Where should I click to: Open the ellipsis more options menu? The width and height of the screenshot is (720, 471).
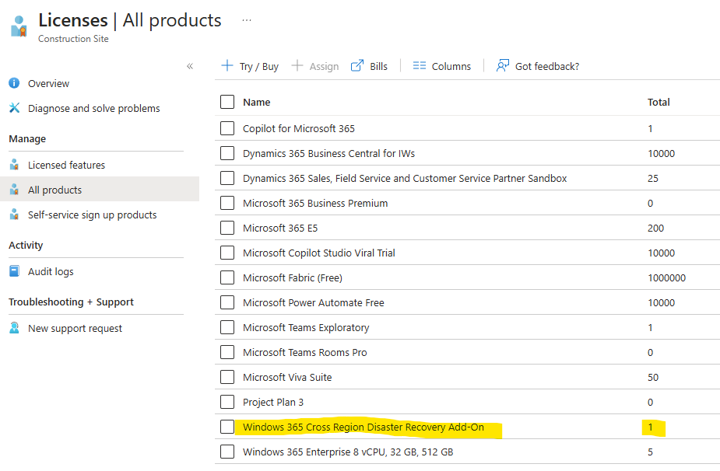point(247,20)
